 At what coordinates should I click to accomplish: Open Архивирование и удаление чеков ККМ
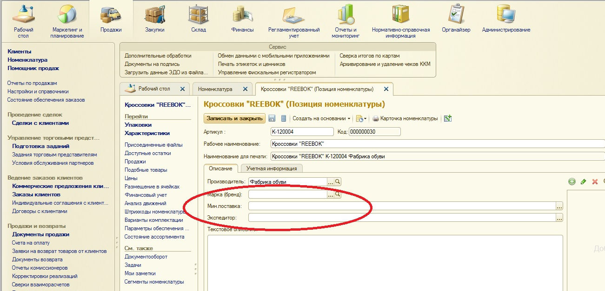385,64
